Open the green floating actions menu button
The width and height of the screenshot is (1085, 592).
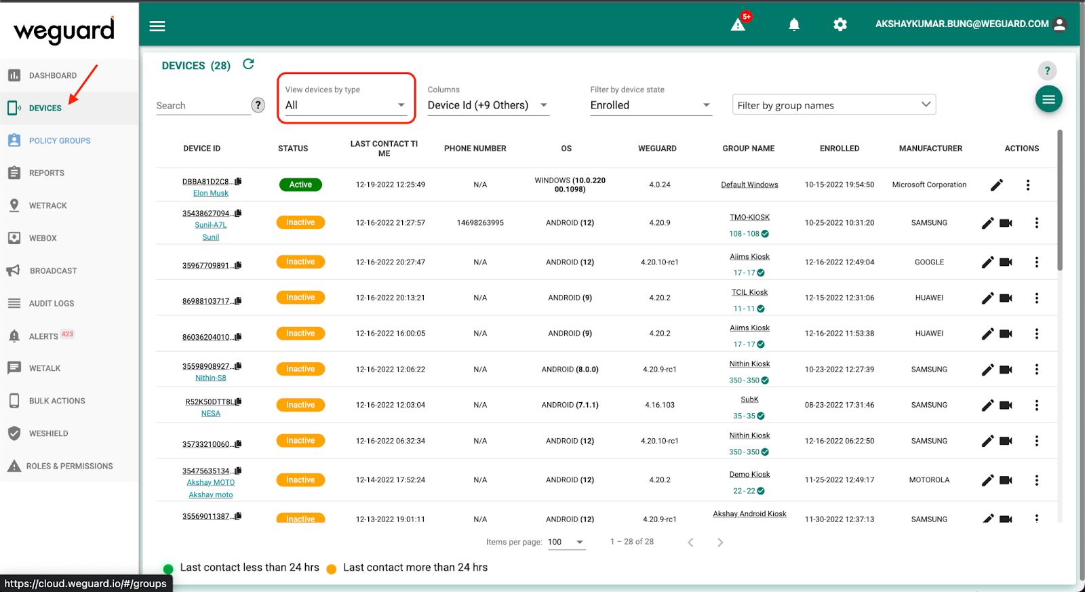click(1048, 100)
